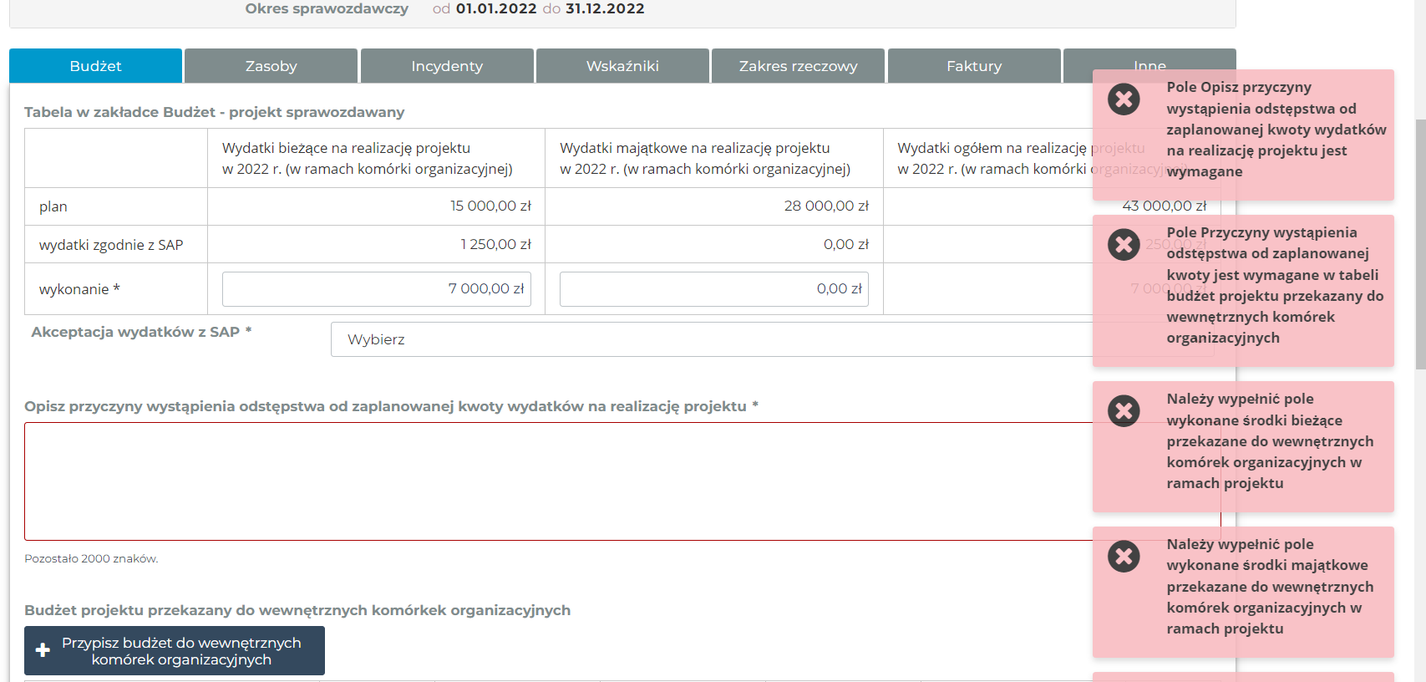The height and width of the screenshot is (682, 1426).
Task: Open the Incydenty tab
Action: coord(446,66)
